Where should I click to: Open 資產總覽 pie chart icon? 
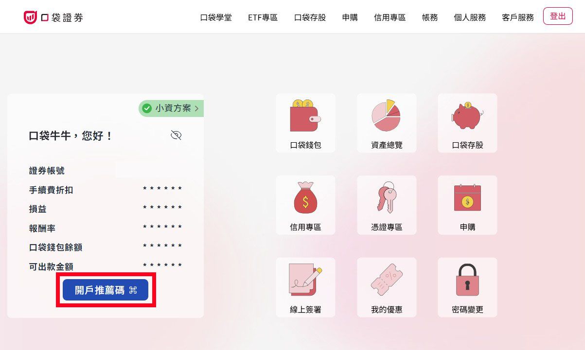point(387,123)
